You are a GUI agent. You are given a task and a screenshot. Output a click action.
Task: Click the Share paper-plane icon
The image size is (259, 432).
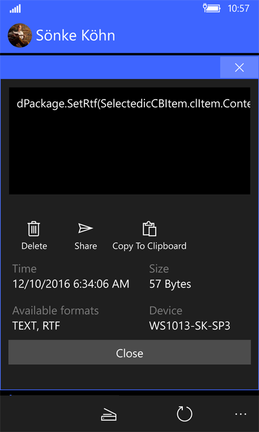coord(86,228)
